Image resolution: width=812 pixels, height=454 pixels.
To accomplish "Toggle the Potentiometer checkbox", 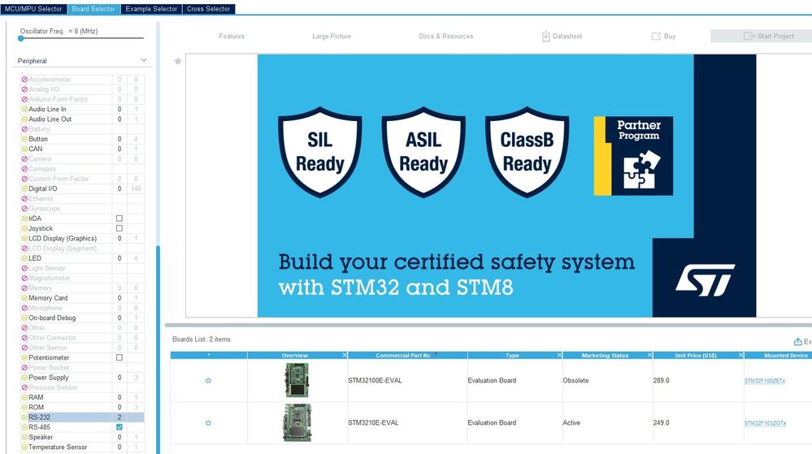I will point(119,357).
